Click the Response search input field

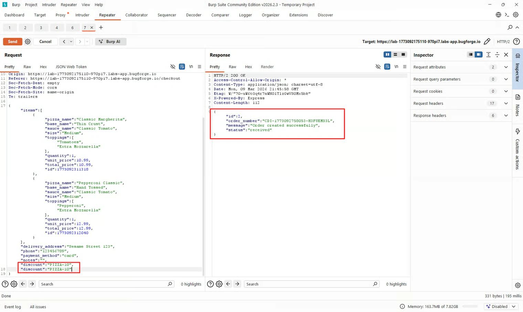311,284
